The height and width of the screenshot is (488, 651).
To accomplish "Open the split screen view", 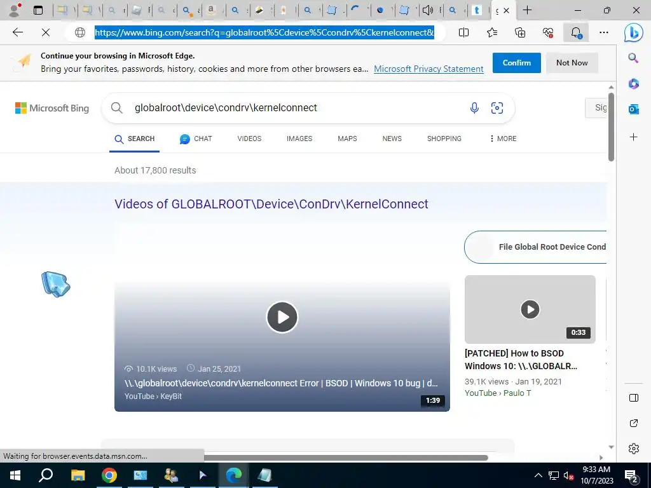I will pyautogui.click(x=463, y=32).
